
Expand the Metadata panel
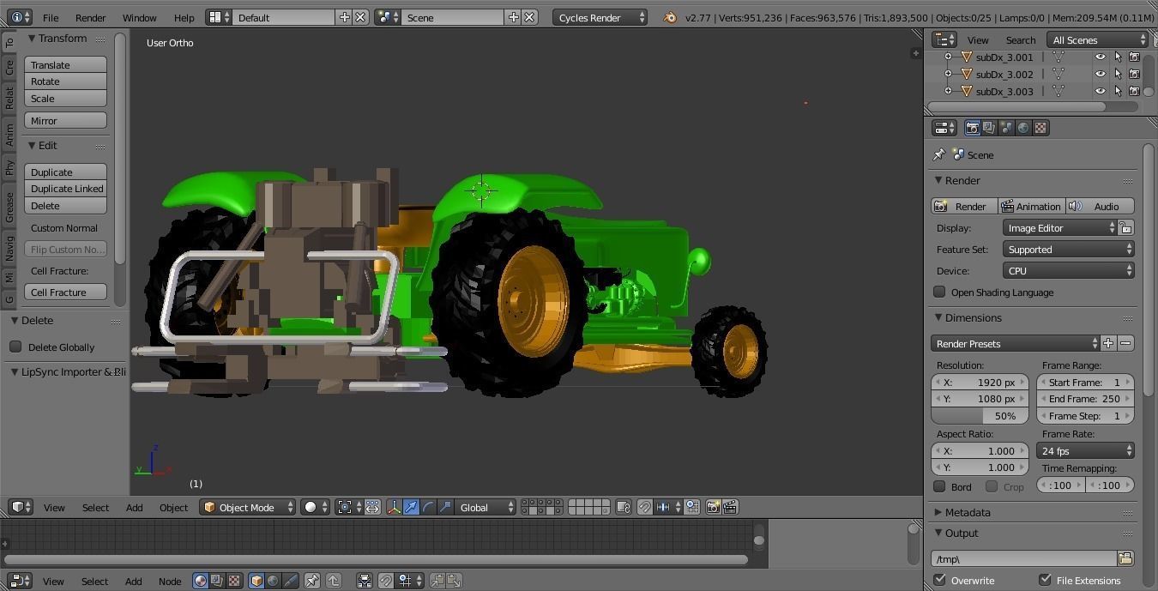967,512
